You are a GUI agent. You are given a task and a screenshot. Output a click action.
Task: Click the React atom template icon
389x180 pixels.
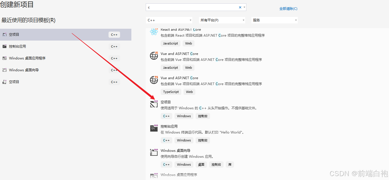154,32
